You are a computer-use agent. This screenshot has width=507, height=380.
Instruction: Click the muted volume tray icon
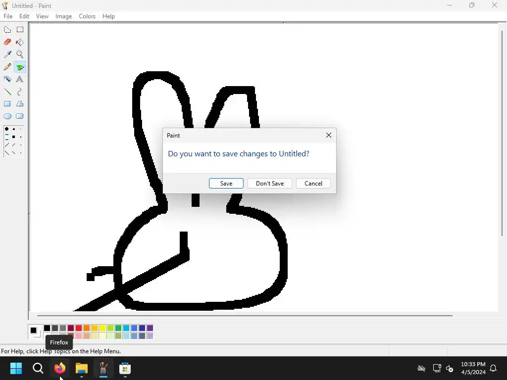point(450,368)
